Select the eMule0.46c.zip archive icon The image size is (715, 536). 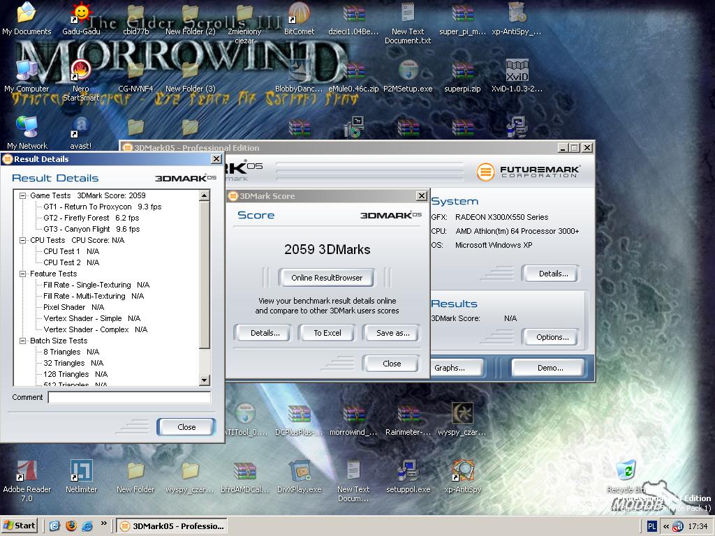point(353,75)
